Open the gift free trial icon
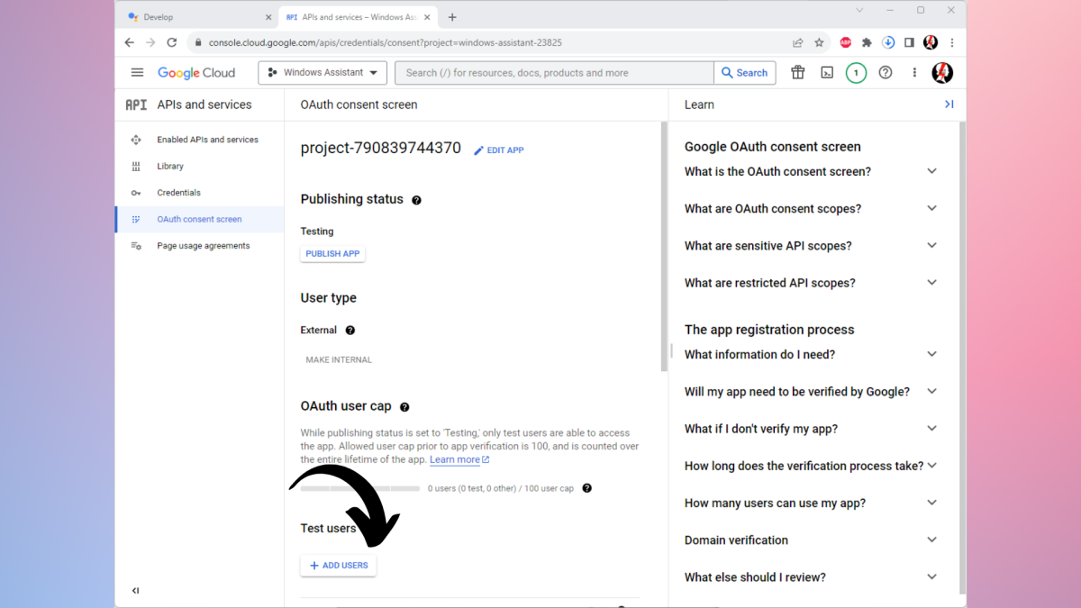Screen dimensions: 1081x608 click(x=798, y=73)
